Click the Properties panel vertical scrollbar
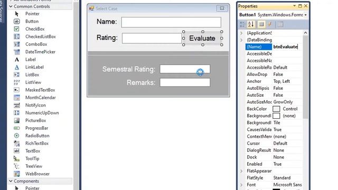This screenshot has width=338, height=190. pyautogui.click(x=305, y=77)
